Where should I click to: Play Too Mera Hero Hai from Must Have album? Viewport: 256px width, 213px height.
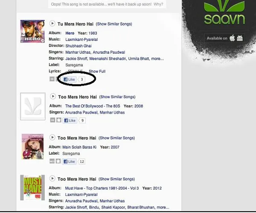tap(52, 178)
